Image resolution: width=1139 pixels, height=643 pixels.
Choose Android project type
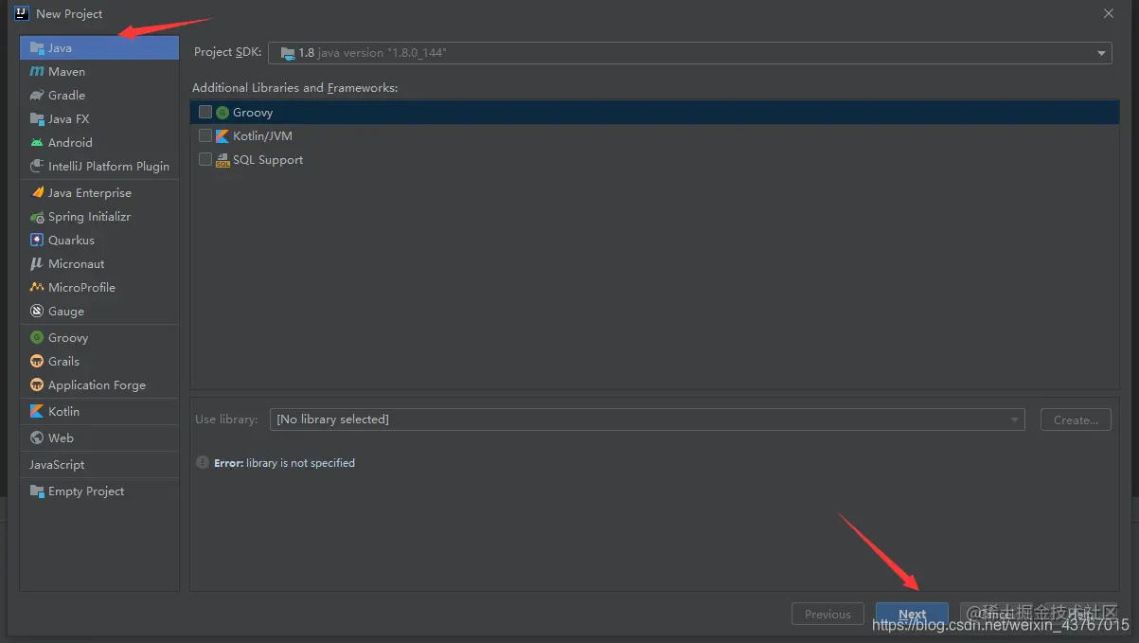tap(99, 142)
